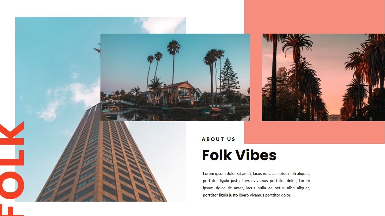The image size is (385, 216).
Task: Click the coral strip below the sunset photo
Action: point(315,132)
